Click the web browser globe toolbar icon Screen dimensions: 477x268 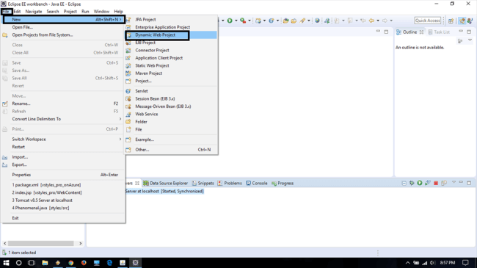pos(317,21)
